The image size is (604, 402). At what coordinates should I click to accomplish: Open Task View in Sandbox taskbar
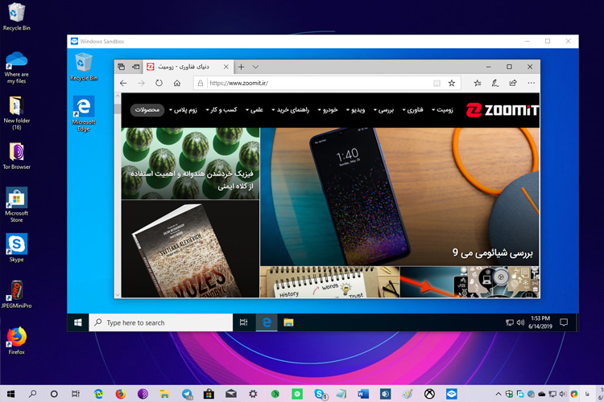click(x=243, y=322)
